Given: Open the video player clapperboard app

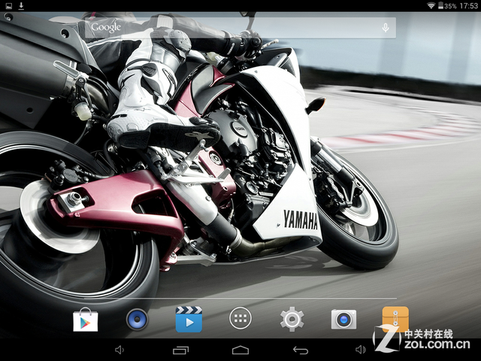Looking at the screenshot, I should pos(189,319).
